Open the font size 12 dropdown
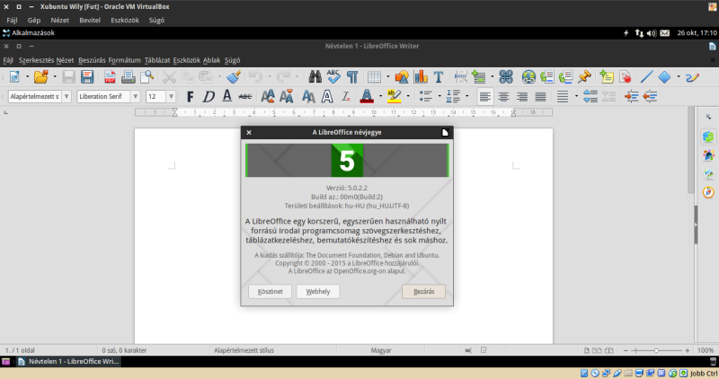The height and width of the screenshot is (379, 719). pyautogui.click(x=171, y=96)
